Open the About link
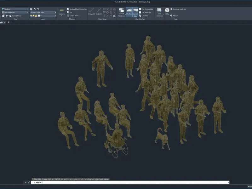 175,15
